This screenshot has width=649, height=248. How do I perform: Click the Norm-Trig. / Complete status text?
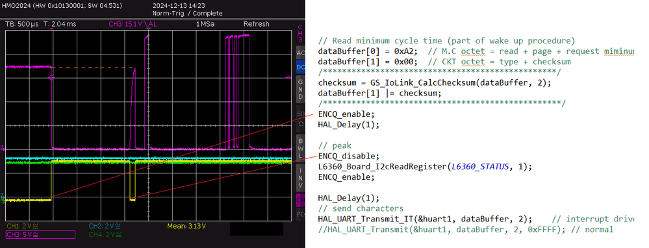click(187, 13)
